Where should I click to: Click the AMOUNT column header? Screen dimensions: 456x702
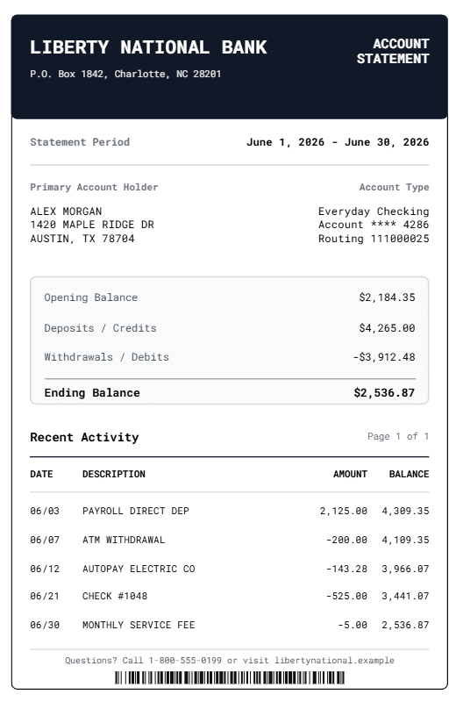(350, 474)
